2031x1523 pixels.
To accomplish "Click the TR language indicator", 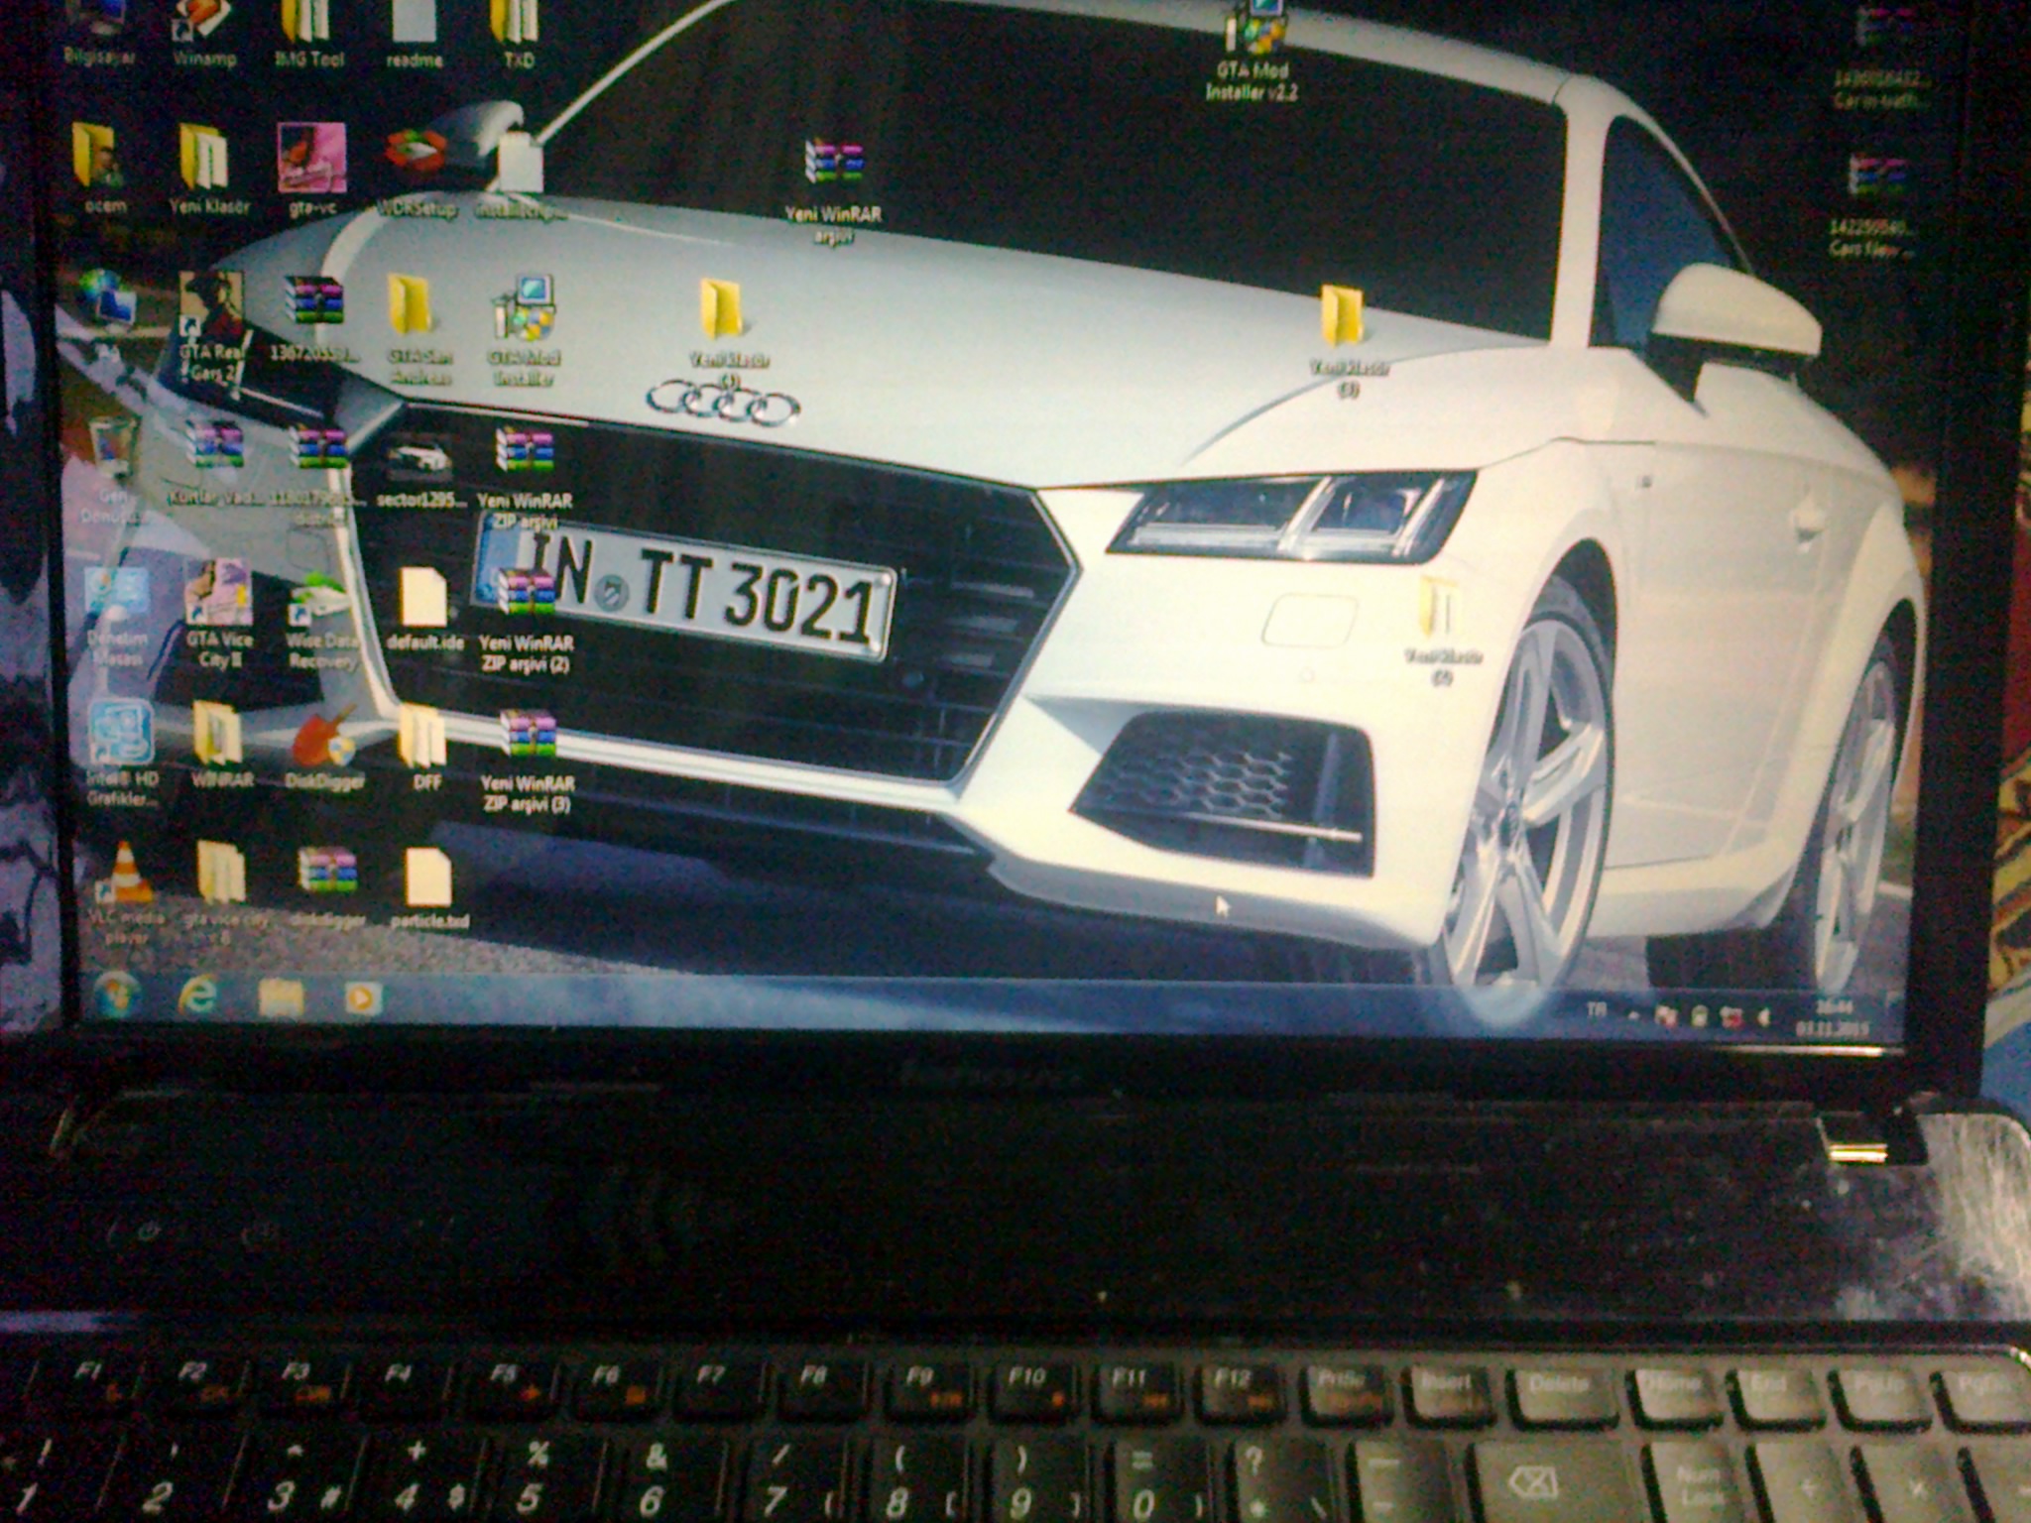I will [x=1596, y=1010].
